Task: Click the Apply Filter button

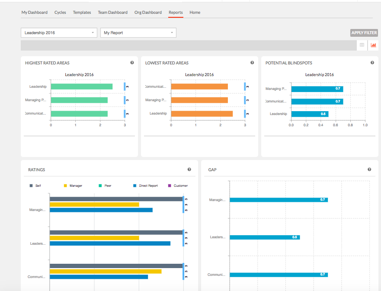Action: point(364,33)
